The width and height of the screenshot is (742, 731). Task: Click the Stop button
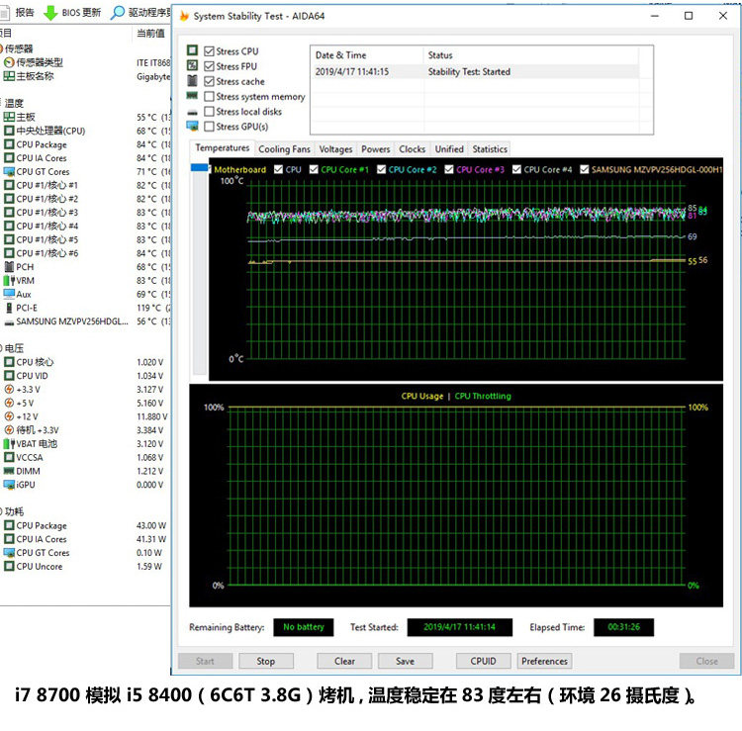click(266, 661)
